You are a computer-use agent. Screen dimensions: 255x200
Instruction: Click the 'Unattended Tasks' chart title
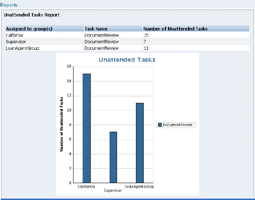pos(127,60)
